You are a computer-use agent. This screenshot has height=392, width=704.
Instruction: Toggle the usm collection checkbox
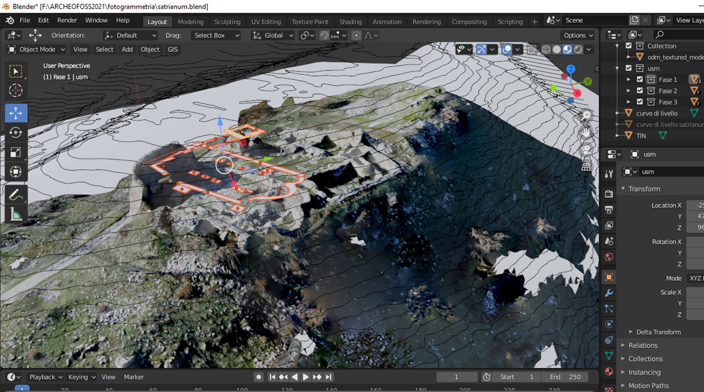point(628,68)
